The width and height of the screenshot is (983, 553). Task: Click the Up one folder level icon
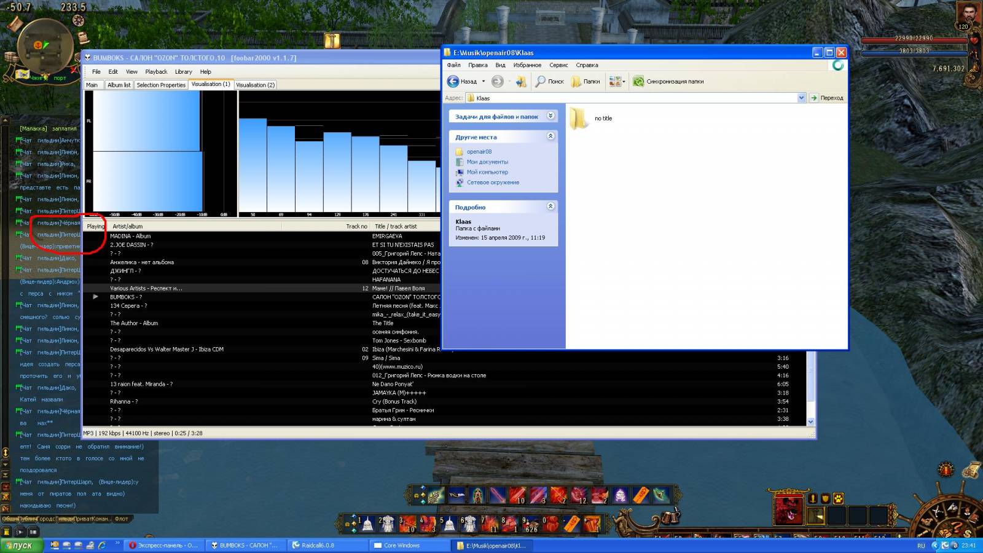click(520, 81)
